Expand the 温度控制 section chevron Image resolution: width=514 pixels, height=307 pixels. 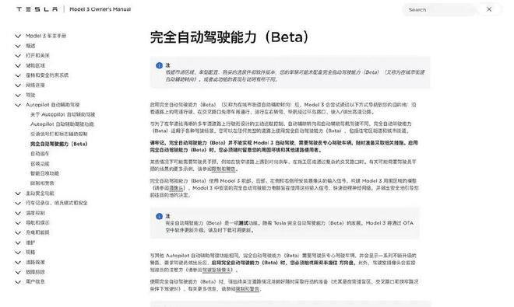pyautogui.click(x=18, y=213)
